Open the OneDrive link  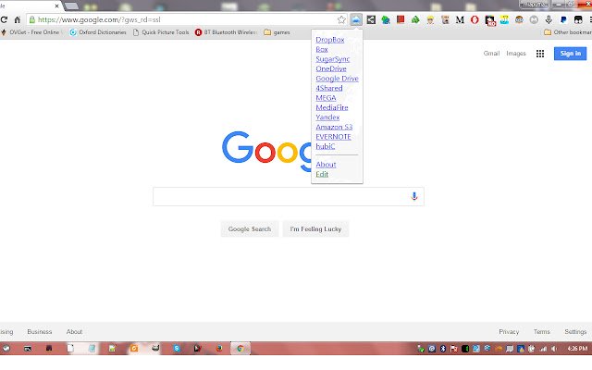point(331,68)
